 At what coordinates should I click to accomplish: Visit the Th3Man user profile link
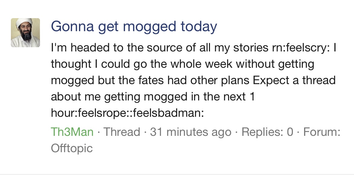click(x=72, y=132)
